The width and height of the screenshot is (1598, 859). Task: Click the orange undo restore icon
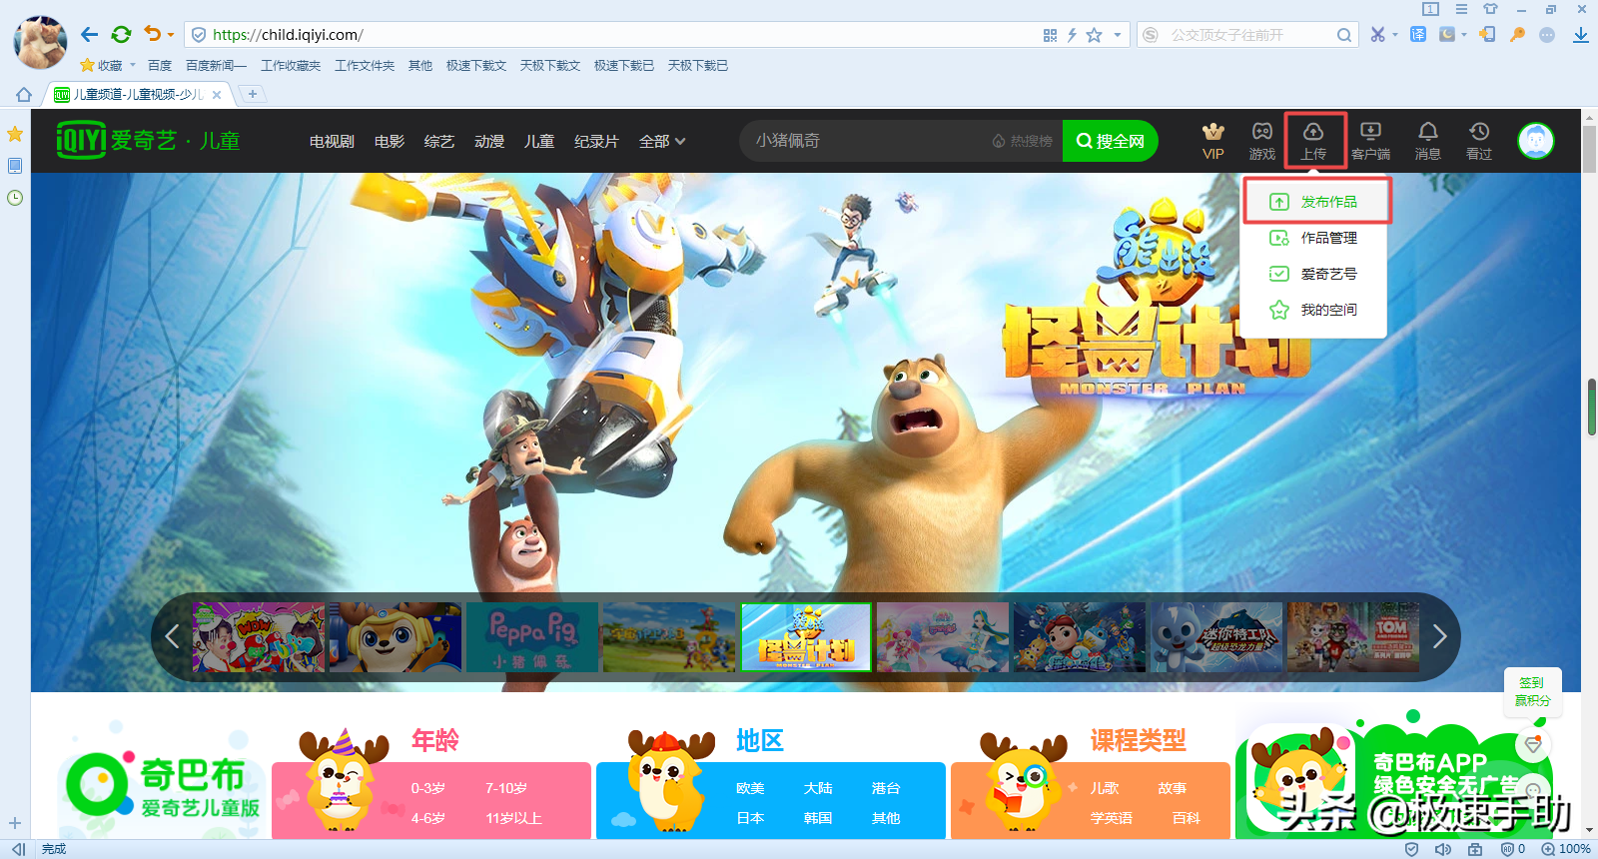coord(152,34)
